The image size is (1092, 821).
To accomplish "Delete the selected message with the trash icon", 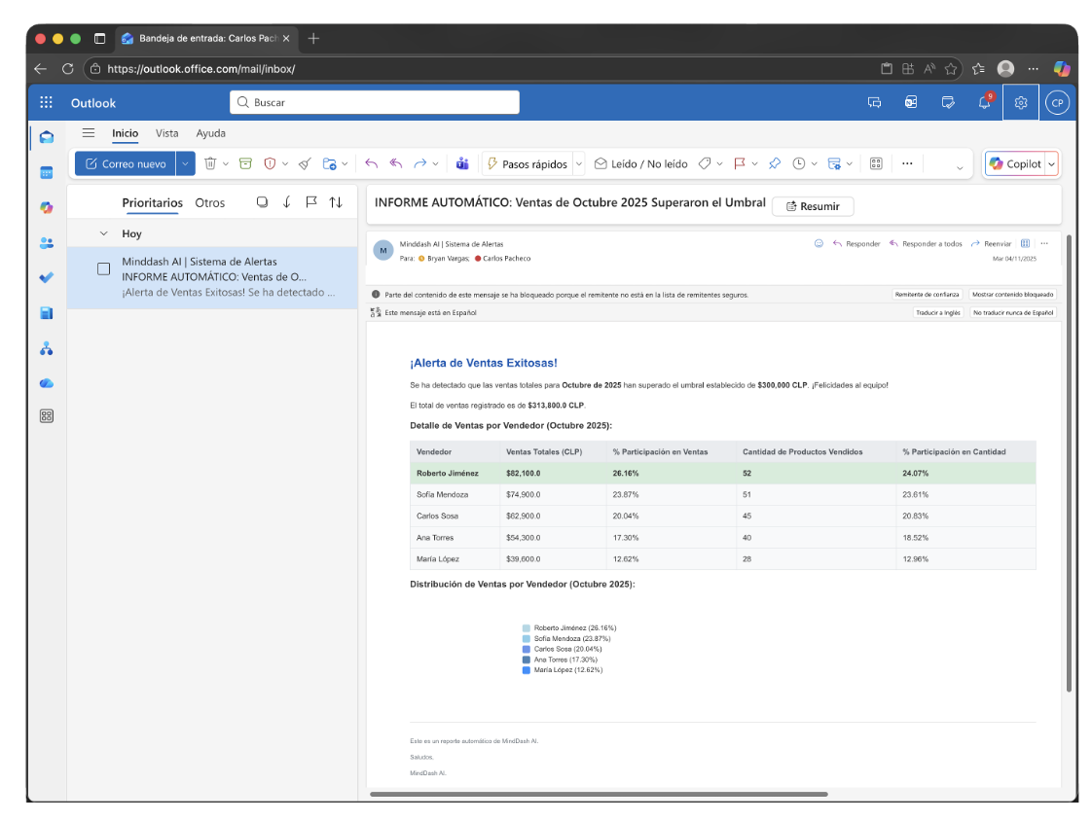I will 210,163.
